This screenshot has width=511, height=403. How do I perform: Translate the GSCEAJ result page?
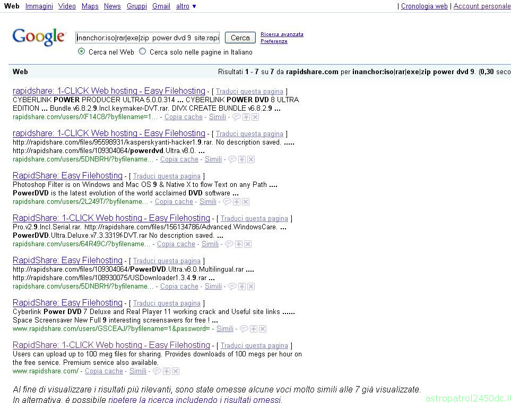coord(167,303)
